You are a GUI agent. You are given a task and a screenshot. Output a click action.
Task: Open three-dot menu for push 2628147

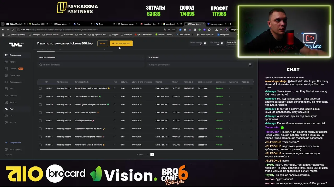251,88
